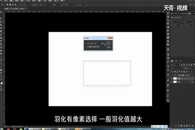Select the Dodge tool
Screen dimensions: 195x130
[x=1, y=54]
